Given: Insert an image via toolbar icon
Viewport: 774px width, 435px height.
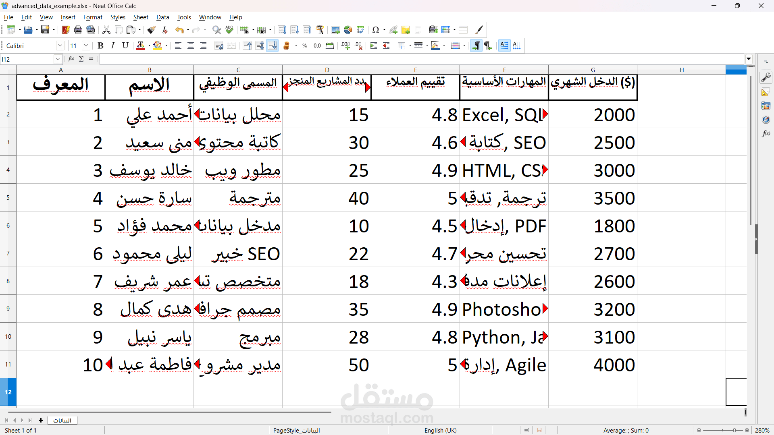Looking at the screenshot, I should (x=335, y=30).
